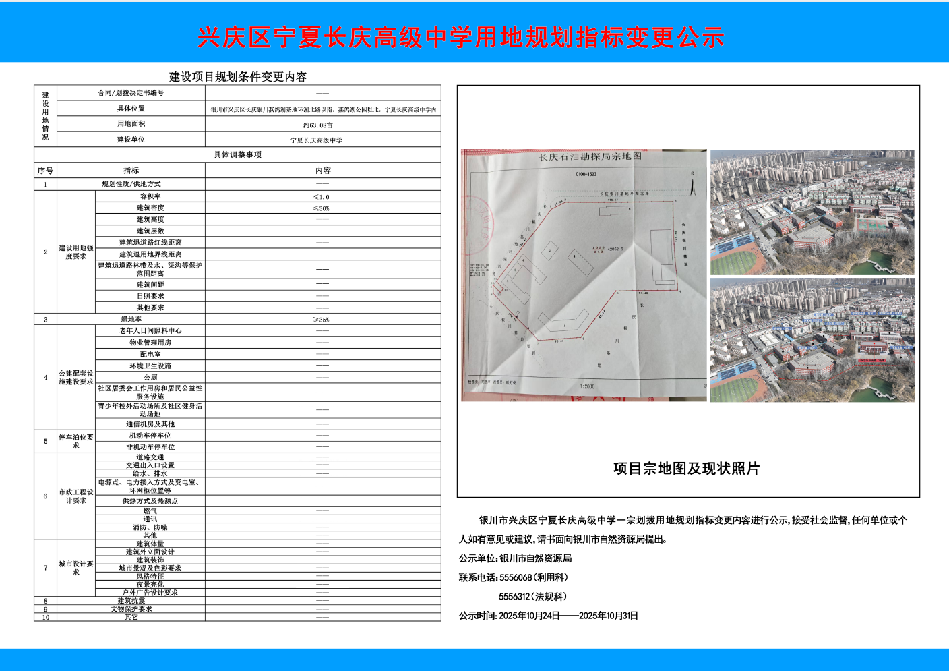Click the 具体位置 address text cell

(323, 109)
